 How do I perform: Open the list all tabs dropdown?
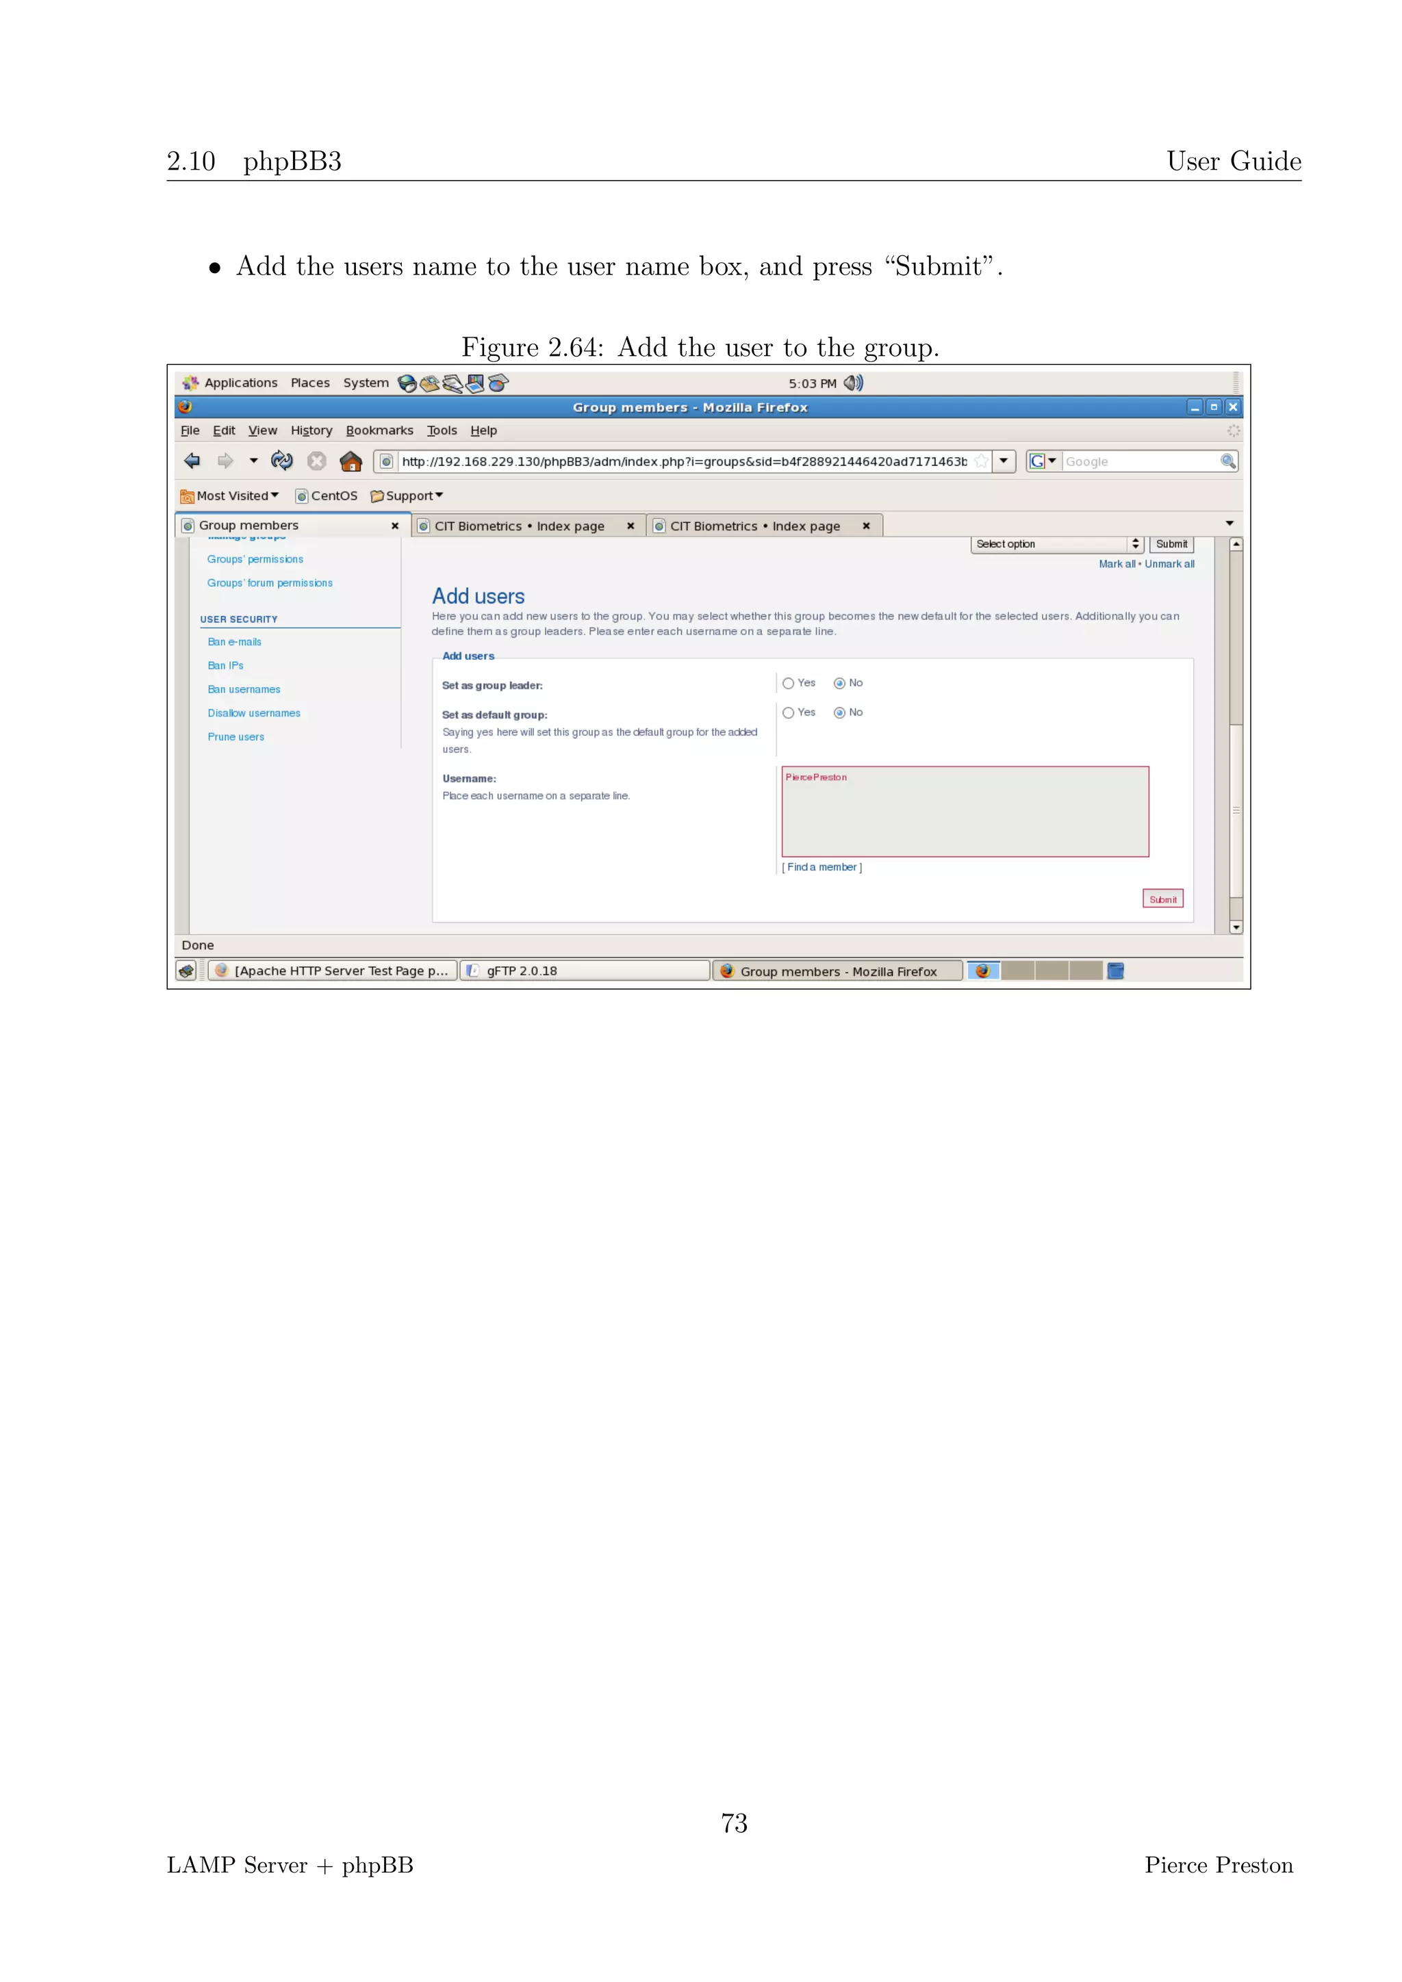tap(1229, 524)
